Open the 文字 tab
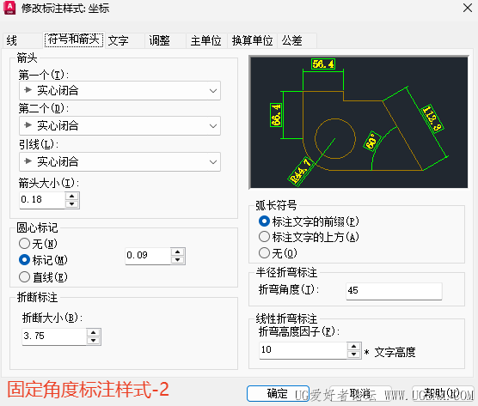The image size is (478, 406). [x=125, y=40]
